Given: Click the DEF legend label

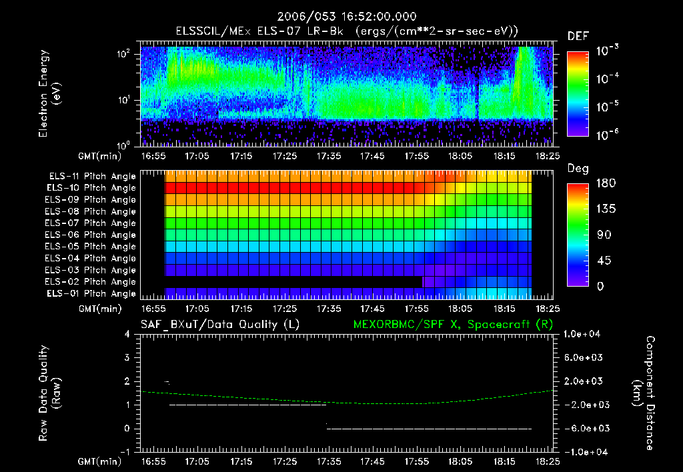Looking at the screenshot, I should click(578, 36).
